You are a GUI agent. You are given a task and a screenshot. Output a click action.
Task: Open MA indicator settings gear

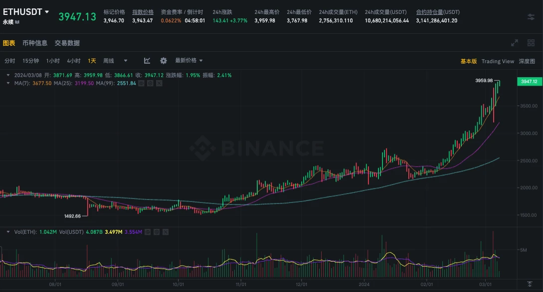click(x=150, y=83)
